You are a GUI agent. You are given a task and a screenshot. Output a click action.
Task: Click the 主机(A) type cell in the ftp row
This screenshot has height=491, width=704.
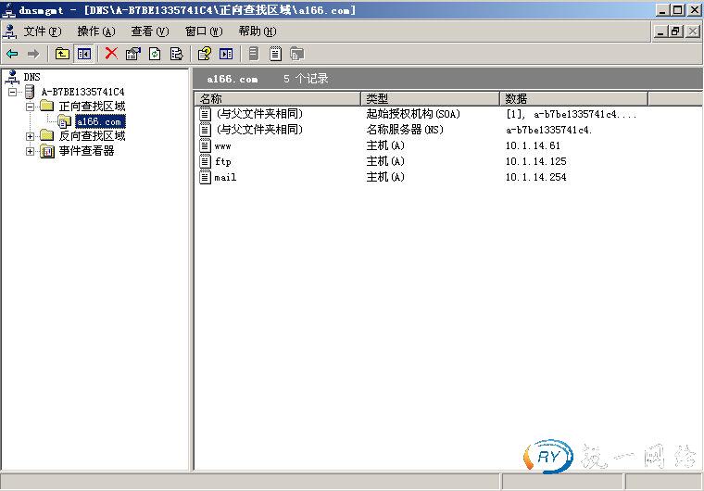tap(385, 161)
